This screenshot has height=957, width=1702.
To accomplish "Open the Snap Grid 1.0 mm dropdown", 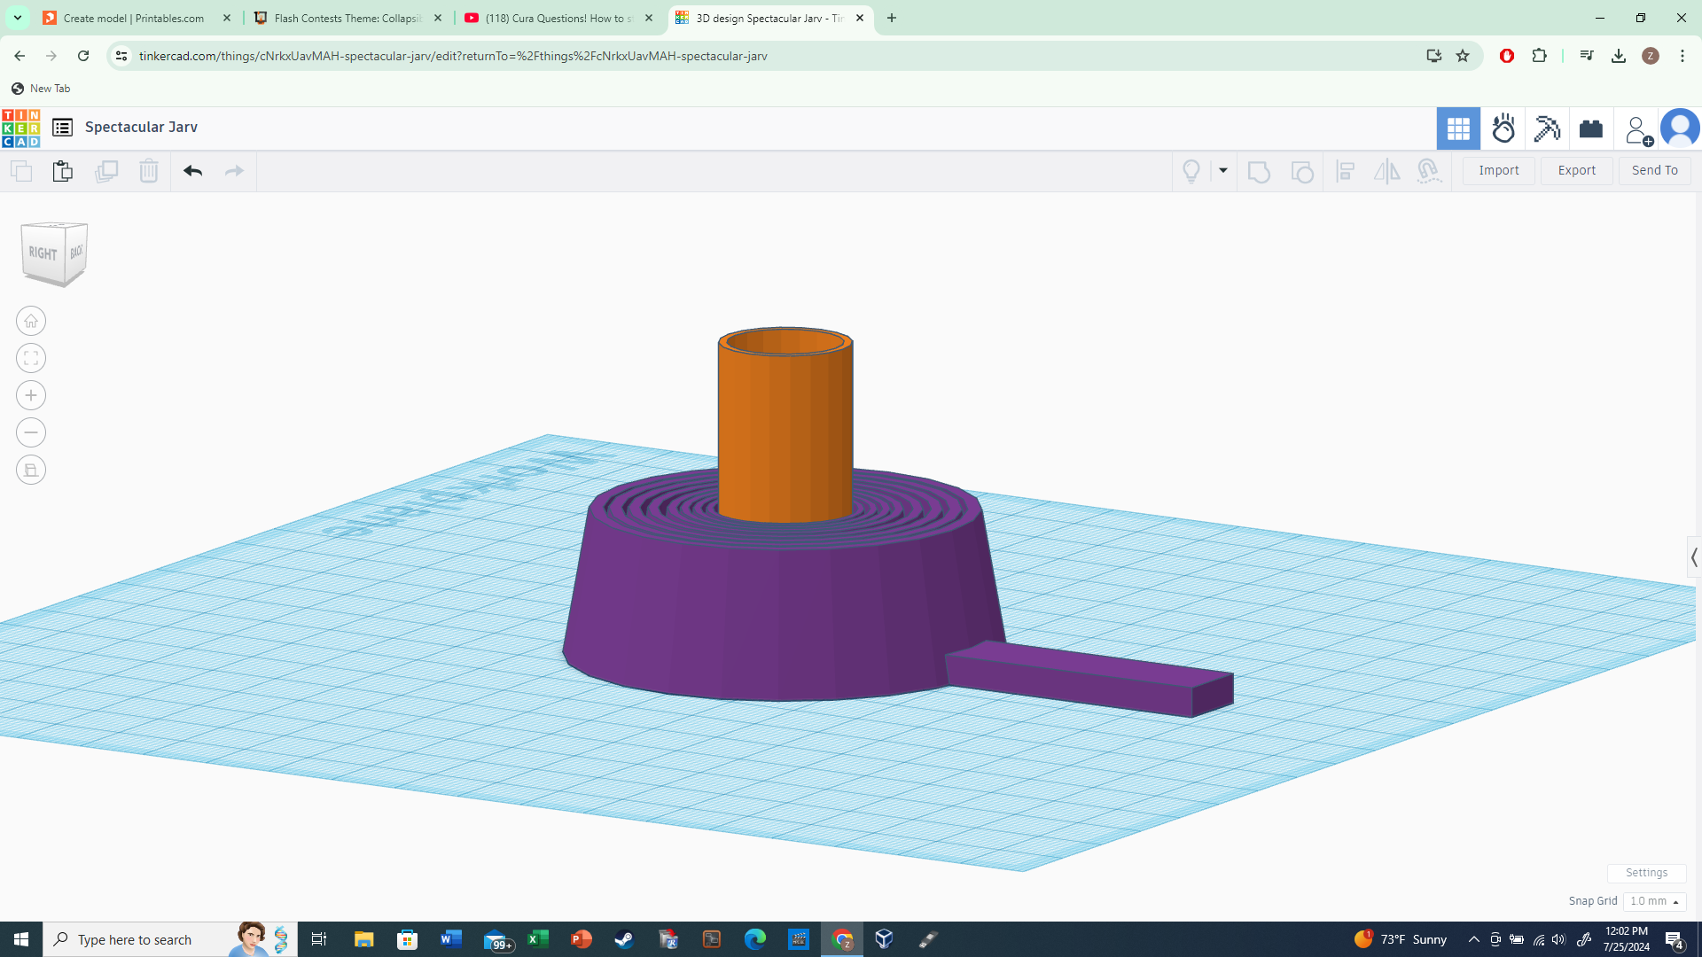I will tap(1654, 901).
